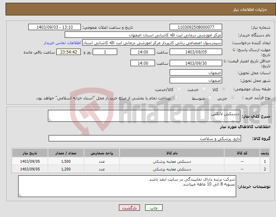Select the کالا radio button
Screen dimensions: 276x217
(x=224, y=89)
